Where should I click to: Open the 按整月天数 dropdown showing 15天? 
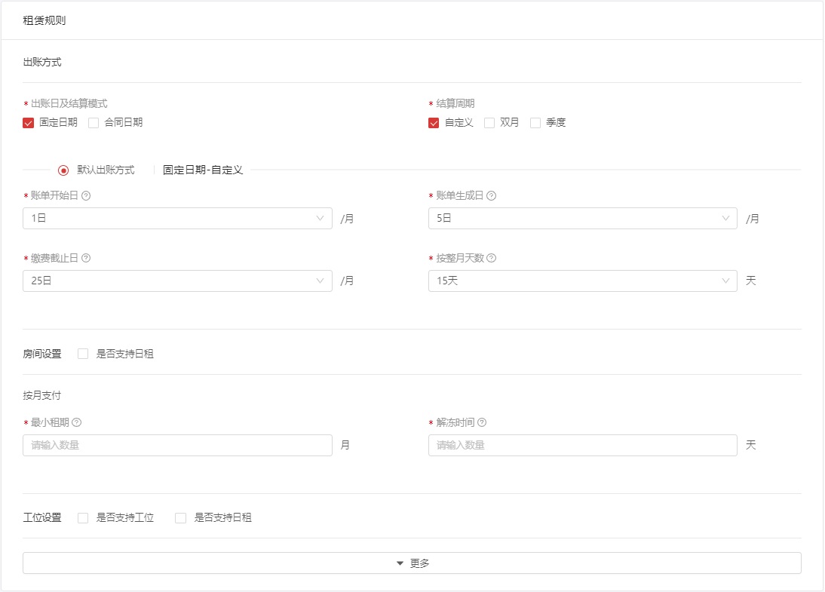tap(582, 281)
